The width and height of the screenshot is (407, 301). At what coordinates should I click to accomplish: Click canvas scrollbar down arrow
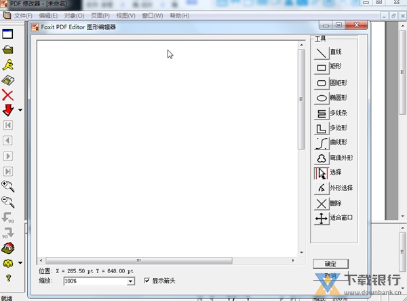[x=301, y=252]
